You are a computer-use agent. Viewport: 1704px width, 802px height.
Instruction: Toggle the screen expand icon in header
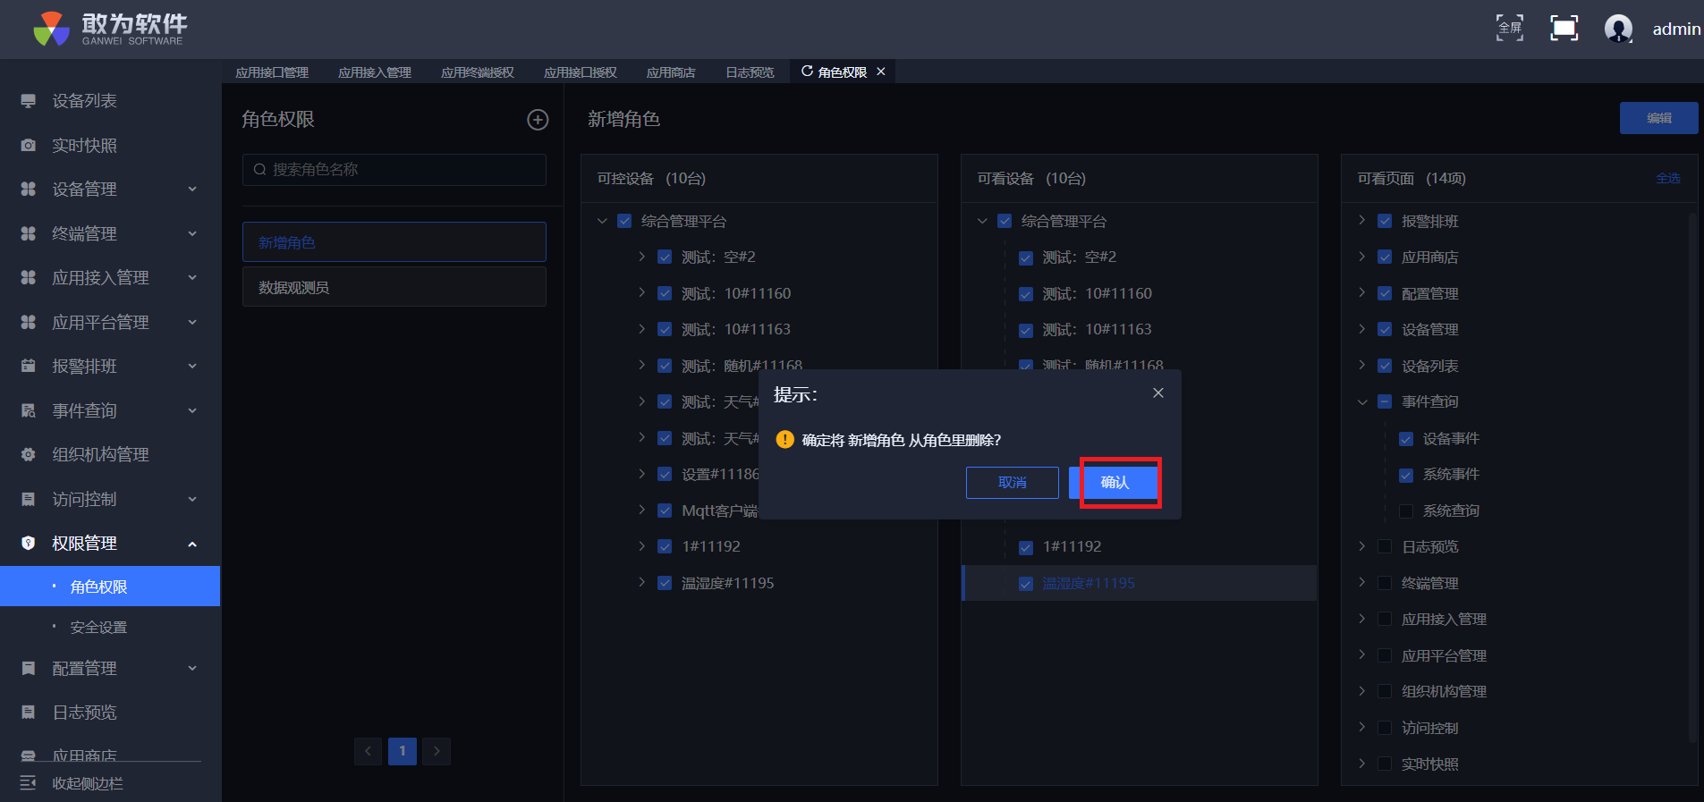tap(1564, 28)
